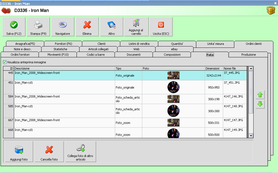
Task: Click thumbnail in row 584
Action: (x=173, y=99)
